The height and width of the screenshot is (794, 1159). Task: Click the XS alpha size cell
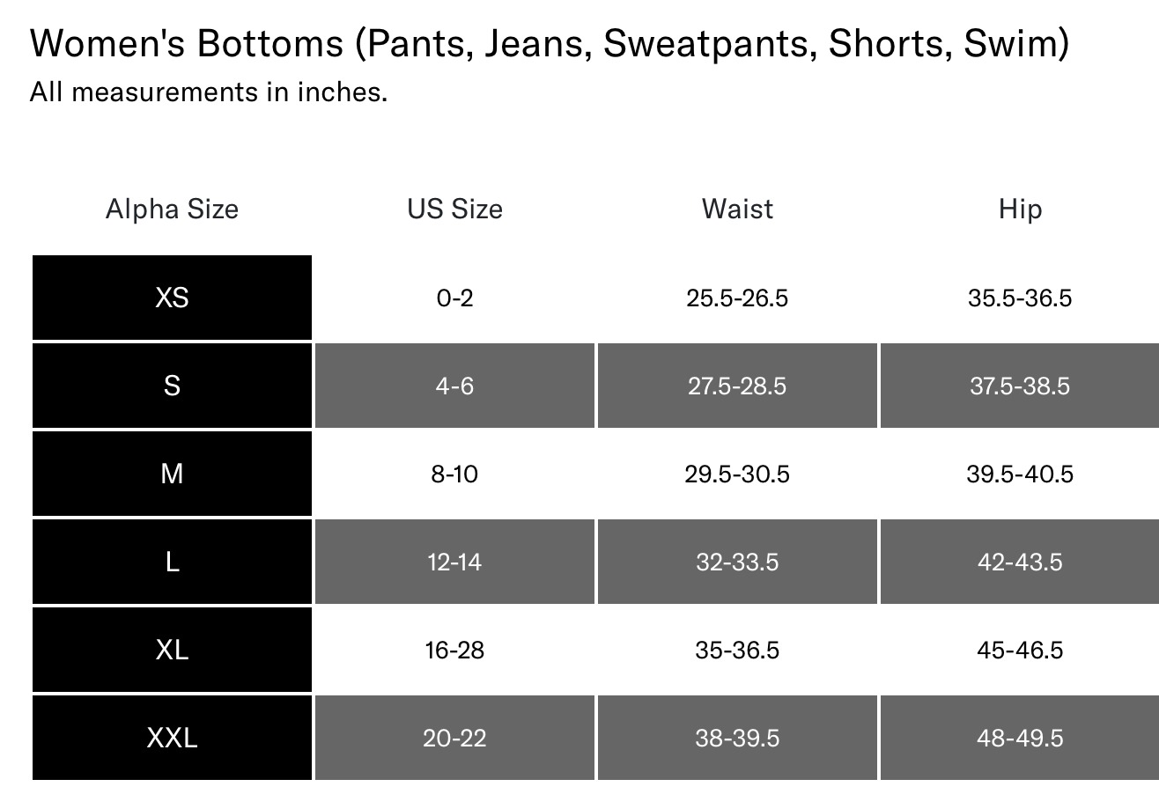pyautogui.click(x=172, y=298)
